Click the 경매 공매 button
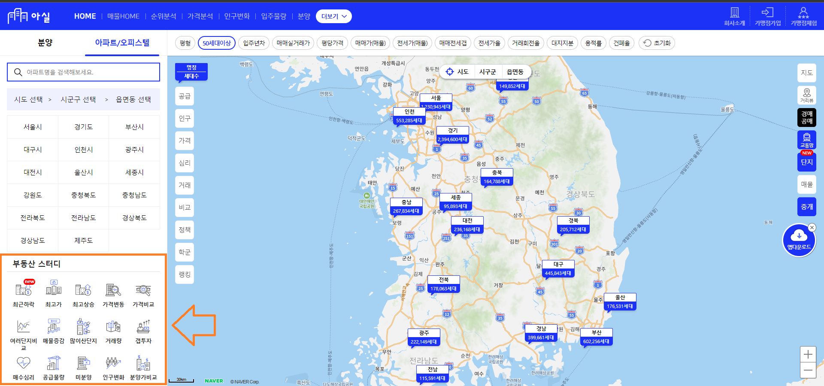Image resolution: width=824 pixels, height=386 pixels. 807,118
